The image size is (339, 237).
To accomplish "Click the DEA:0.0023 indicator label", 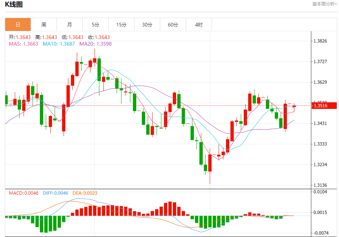I will click(85, 193).
